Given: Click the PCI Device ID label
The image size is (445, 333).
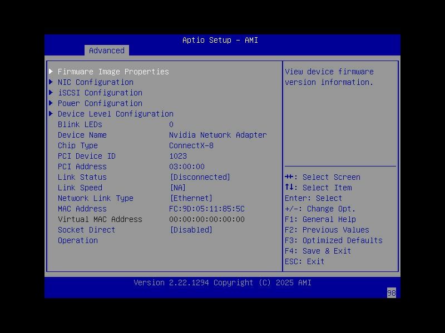Looking at the screenshot, I should (87, 156).
